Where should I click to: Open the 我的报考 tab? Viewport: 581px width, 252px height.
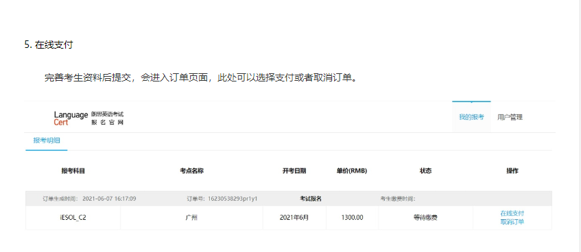471,117
